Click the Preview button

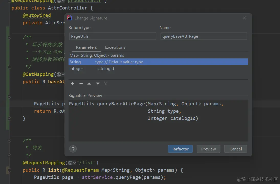[208, 149]
